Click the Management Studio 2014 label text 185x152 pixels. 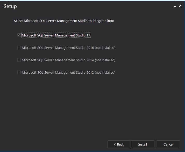click(x=58, y=60)
